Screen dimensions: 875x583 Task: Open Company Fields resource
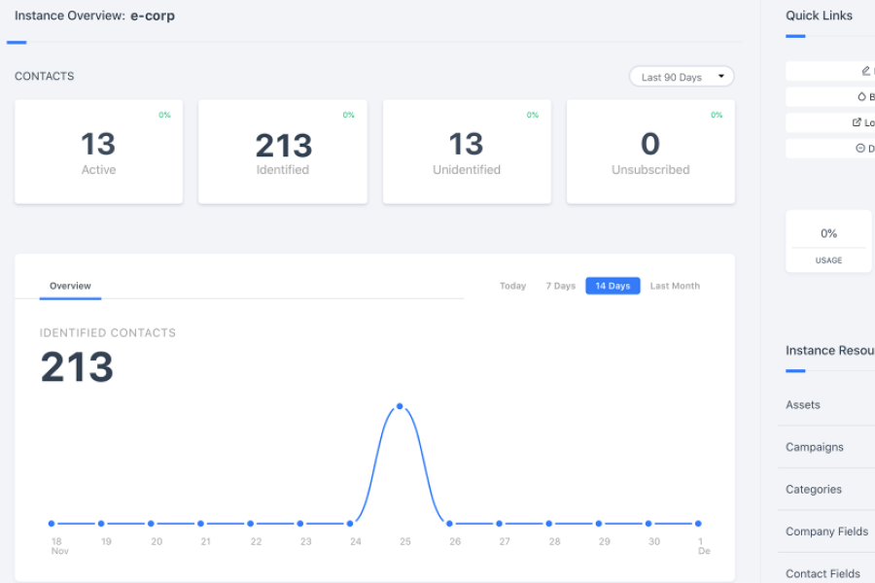point(826,532)
